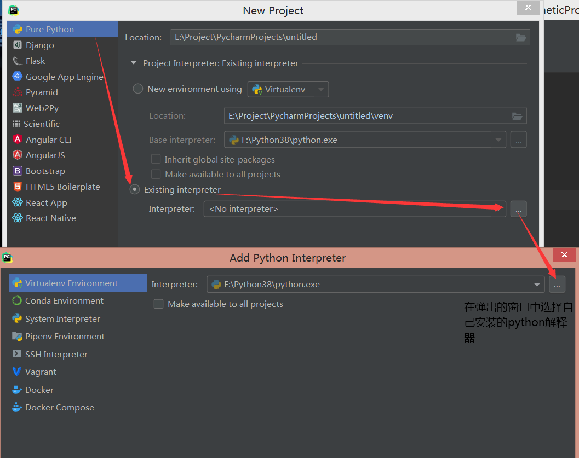Select Angular CLI list entry
579x458 pixels.
(x=62, y=140)
